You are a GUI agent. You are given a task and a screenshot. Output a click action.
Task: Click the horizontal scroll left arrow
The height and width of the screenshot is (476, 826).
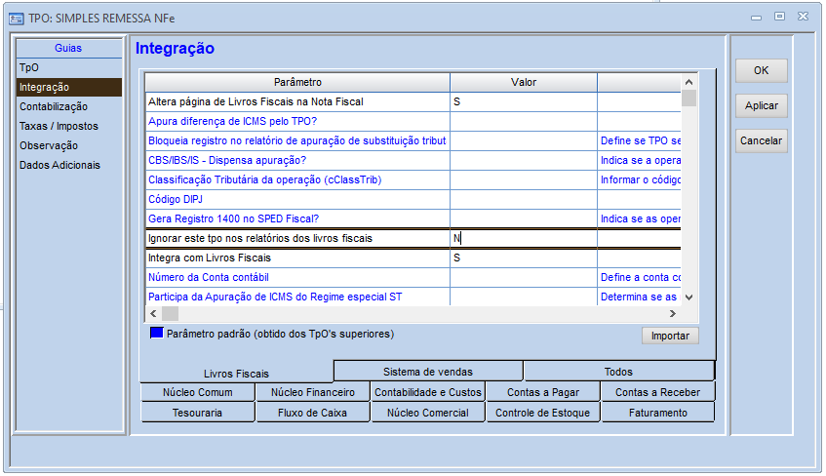[x=153, y=314]
